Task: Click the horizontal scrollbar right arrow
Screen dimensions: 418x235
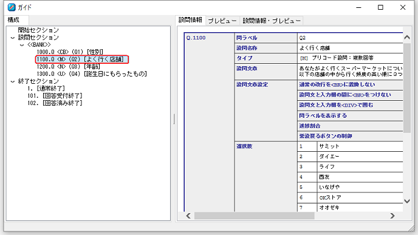Action: click(x=392, y=216)
